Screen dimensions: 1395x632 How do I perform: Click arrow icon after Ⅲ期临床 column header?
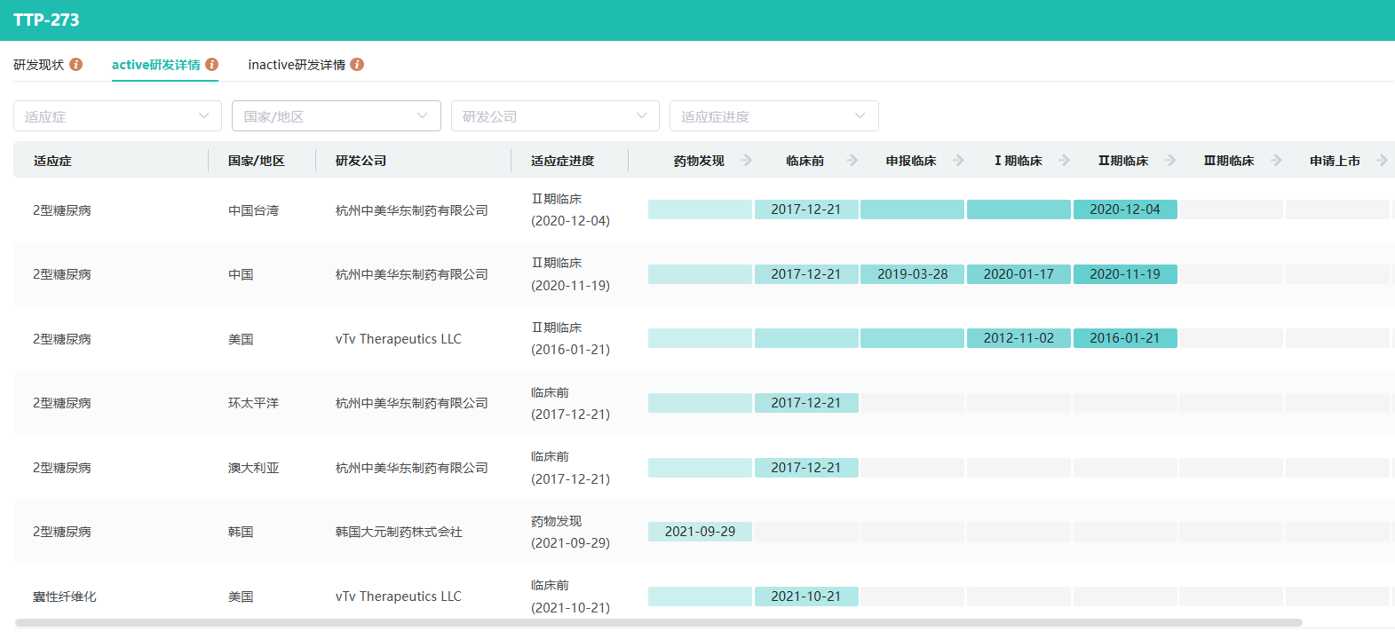[x=1277, y=161]
